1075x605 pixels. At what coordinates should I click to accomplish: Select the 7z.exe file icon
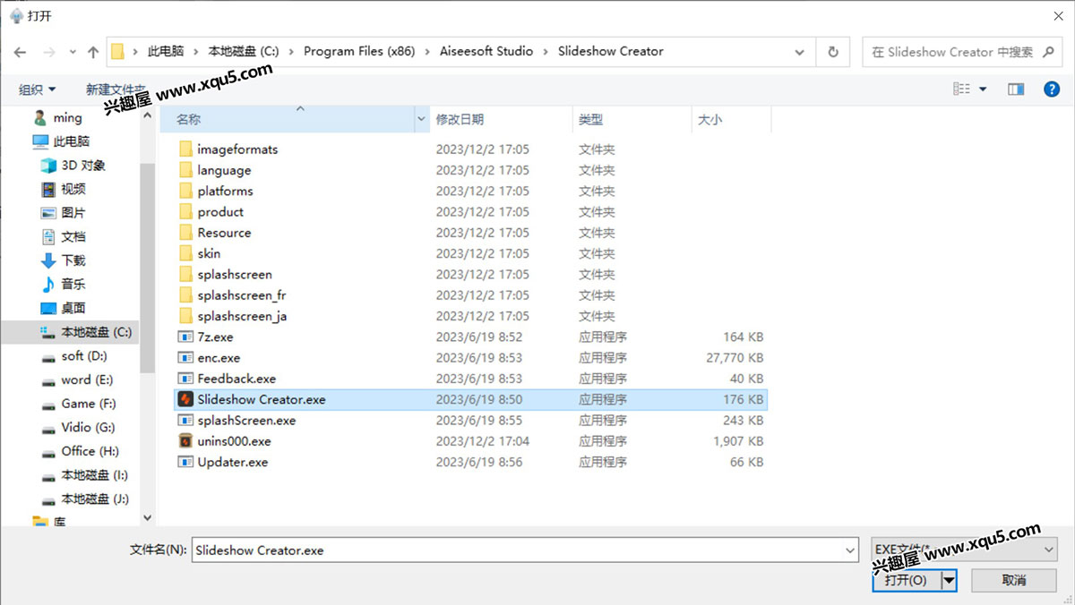click(x=185, y=337)
